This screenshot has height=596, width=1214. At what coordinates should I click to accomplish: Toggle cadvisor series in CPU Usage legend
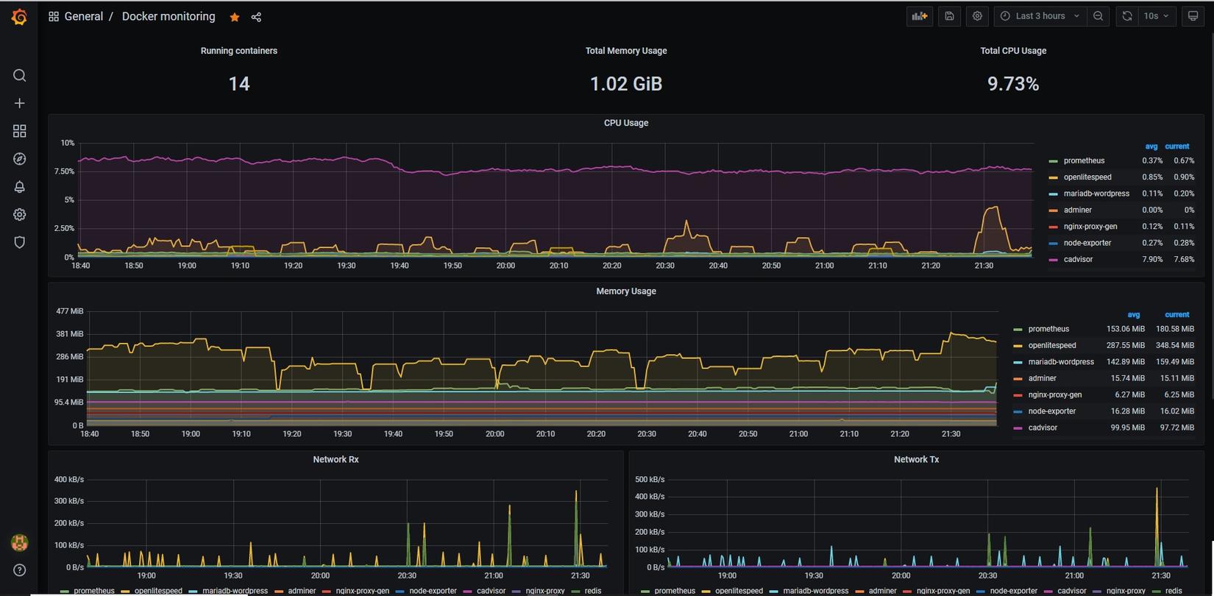[1077, 260]
